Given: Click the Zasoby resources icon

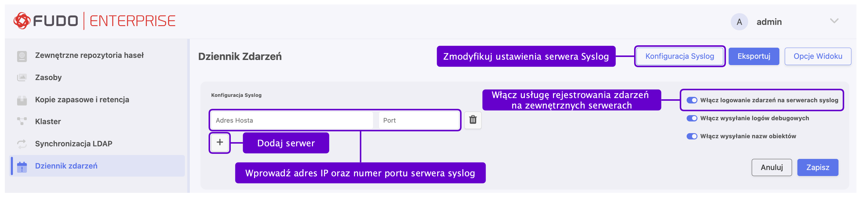Looking at the screenshot, I should pyautogui.click(x=22, y=77).
